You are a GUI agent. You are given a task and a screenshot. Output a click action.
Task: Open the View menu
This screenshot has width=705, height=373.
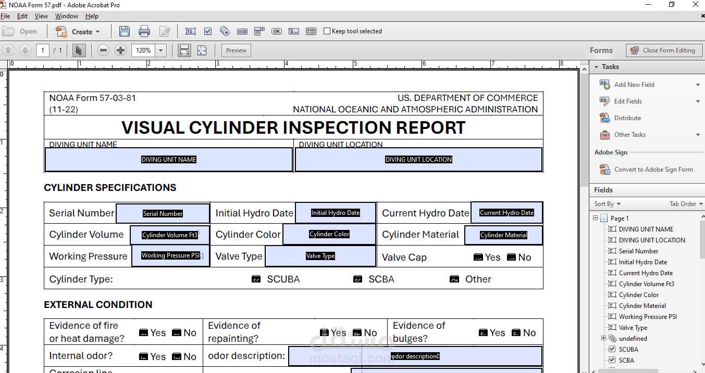[x=41, y=16]
